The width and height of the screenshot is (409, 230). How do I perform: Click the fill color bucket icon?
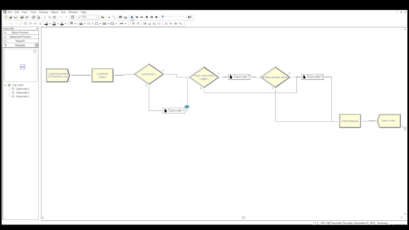(x=54, y=24)
